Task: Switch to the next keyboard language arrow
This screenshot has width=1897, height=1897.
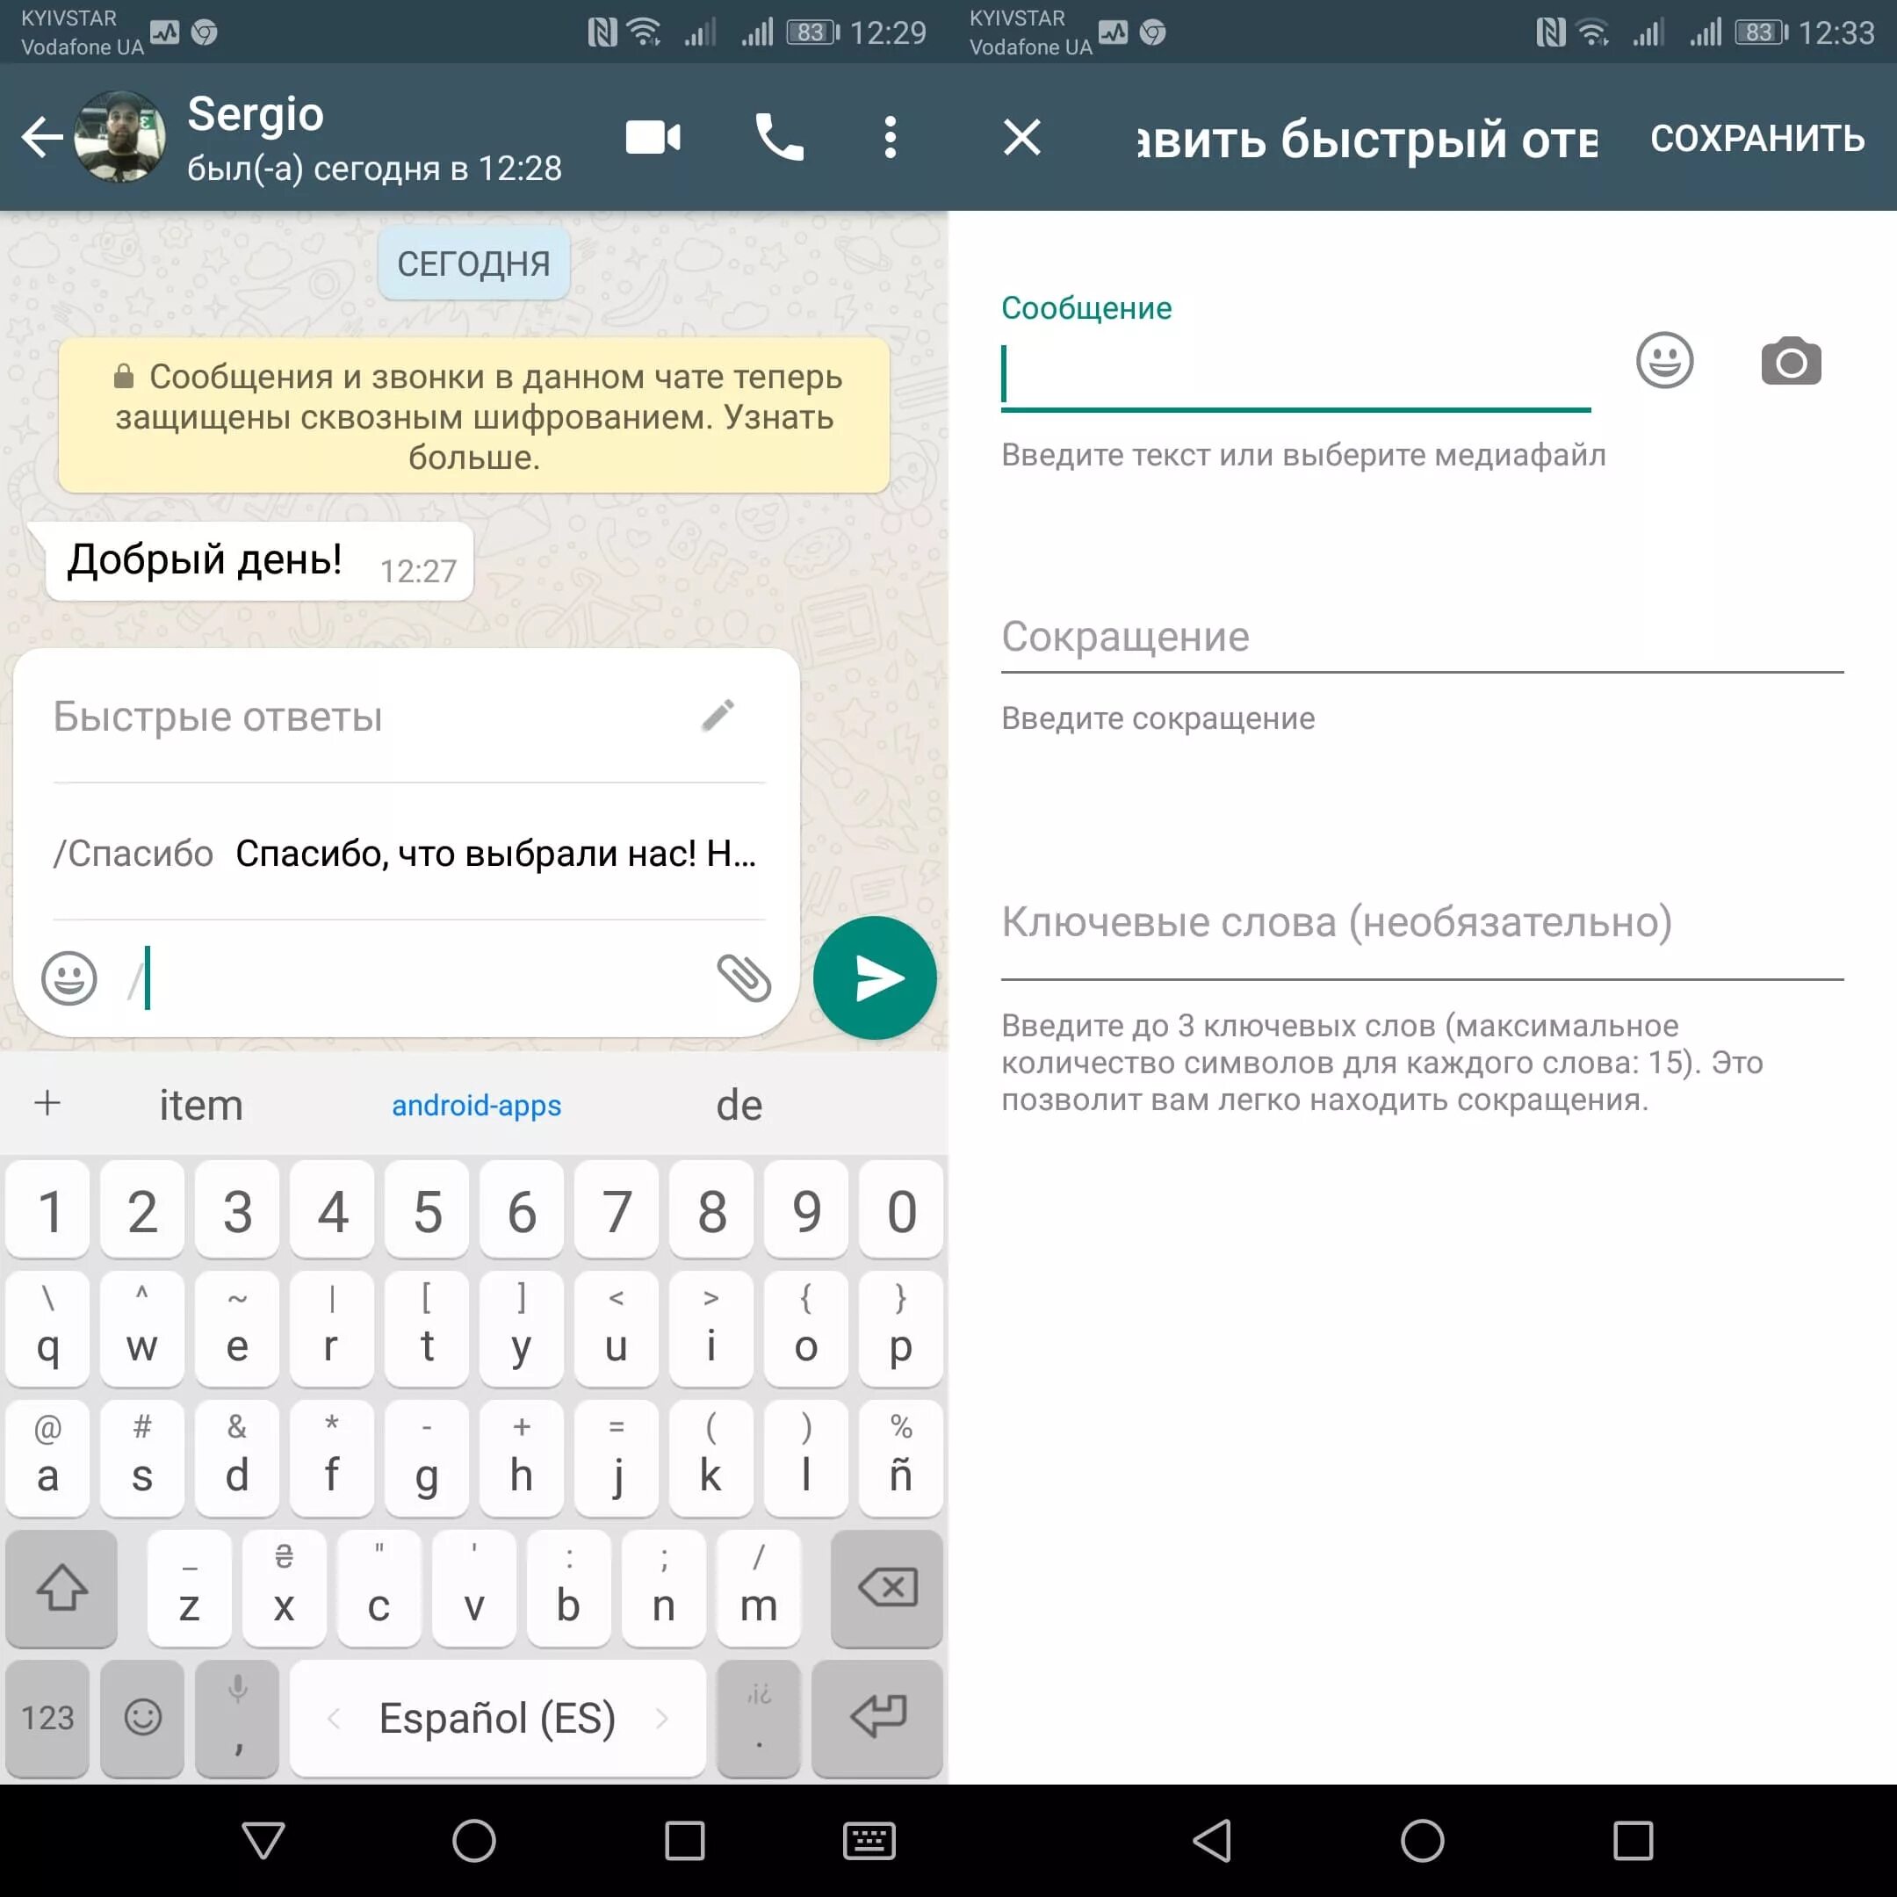Action: [x=662, y=1719]
